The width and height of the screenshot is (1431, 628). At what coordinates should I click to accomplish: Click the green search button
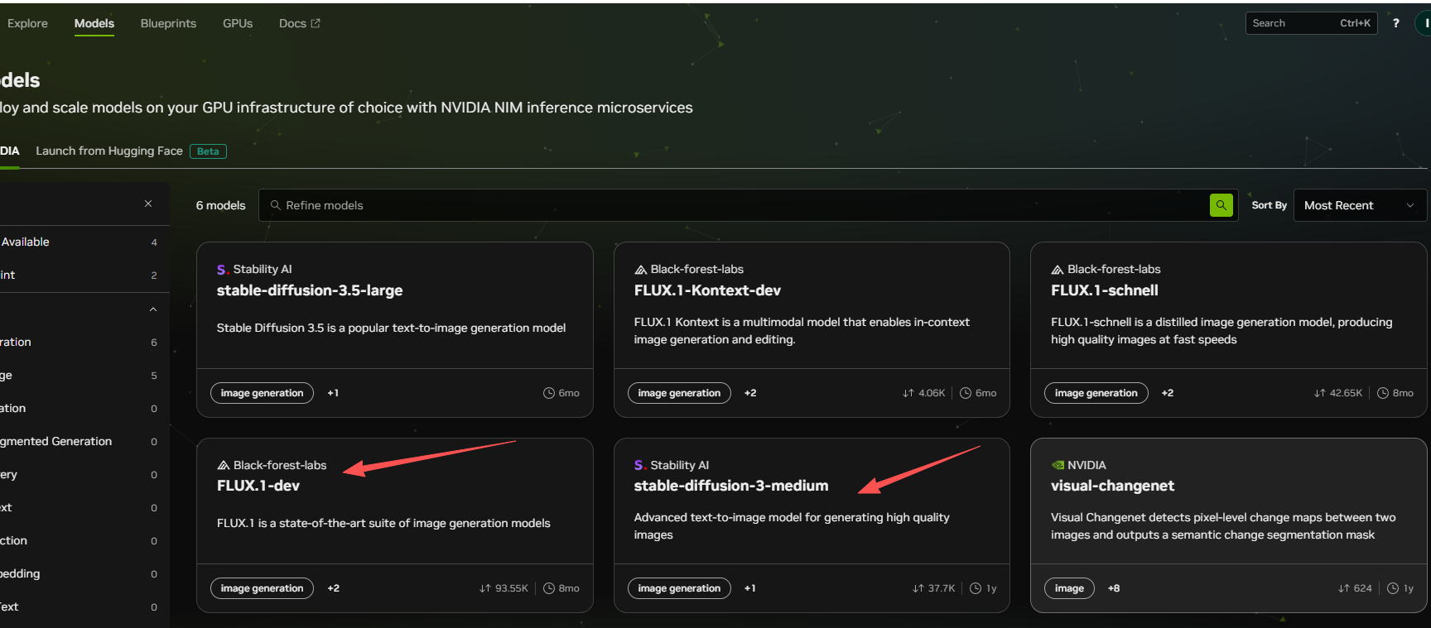(1221, 205)
